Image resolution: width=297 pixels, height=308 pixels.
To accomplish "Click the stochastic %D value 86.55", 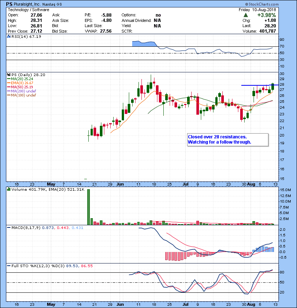I will coord(87,266).
